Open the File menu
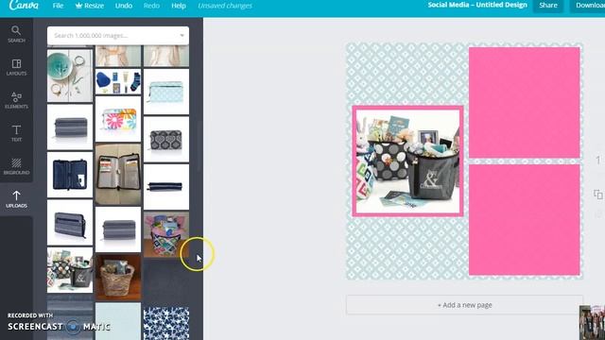The height and width of the screenshot is (340, 605). click(x=58, y=6)
